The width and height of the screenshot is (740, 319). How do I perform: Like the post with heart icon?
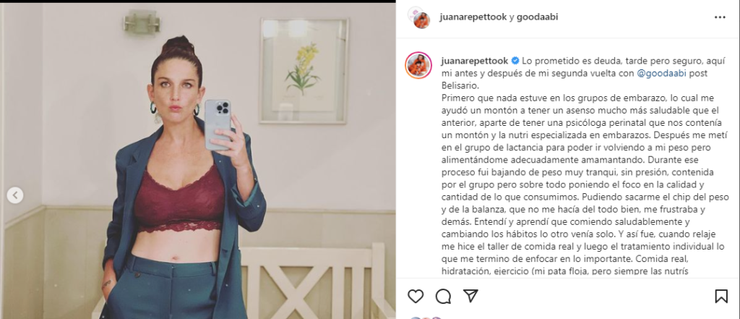click(416, 297)
